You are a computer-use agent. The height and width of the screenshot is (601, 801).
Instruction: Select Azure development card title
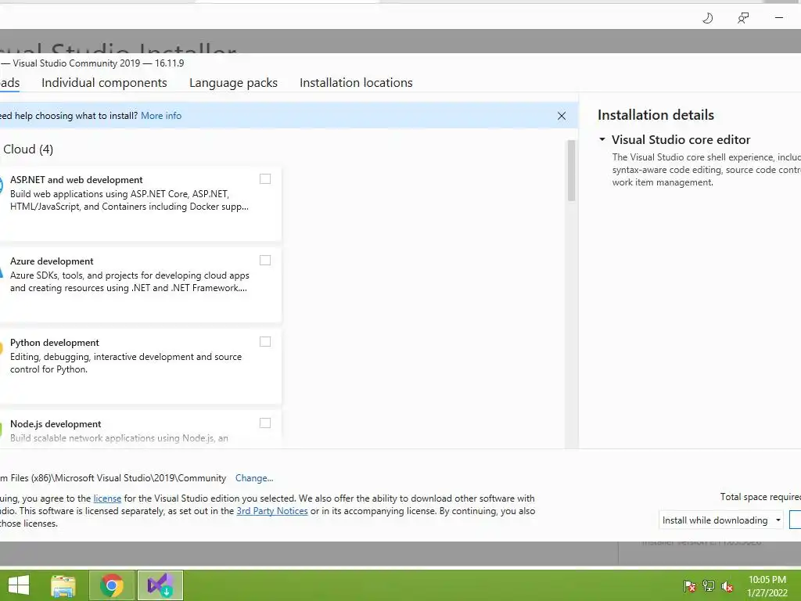click(52, 261)
